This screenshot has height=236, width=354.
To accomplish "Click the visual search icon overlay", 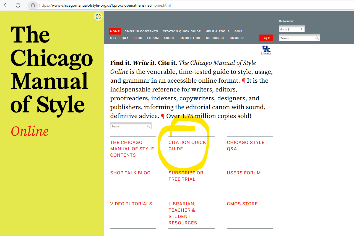I will pos(98,17).
